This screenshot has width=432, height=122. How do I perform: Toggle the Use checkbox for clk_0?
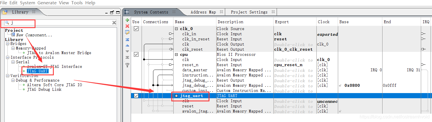[x=136, y=29]
